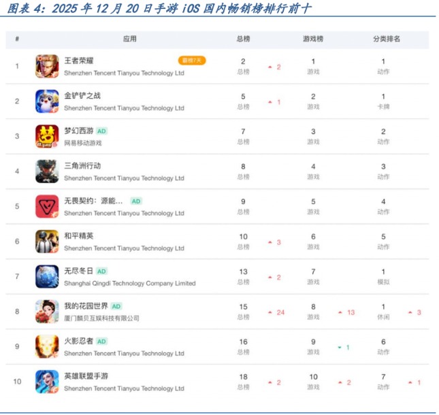
Task: Click the red up 13 game rank change
Action: pos(346,312)
